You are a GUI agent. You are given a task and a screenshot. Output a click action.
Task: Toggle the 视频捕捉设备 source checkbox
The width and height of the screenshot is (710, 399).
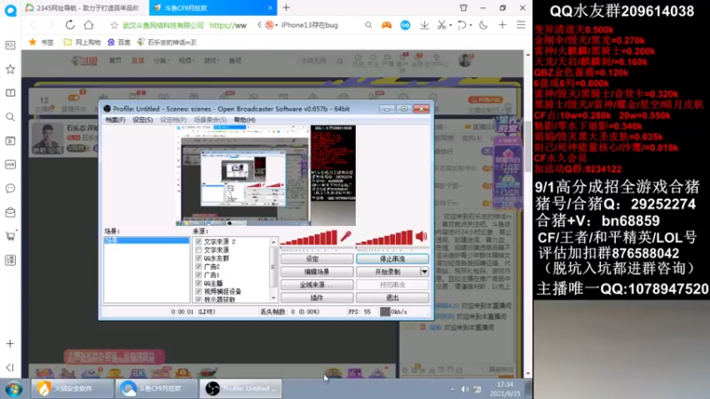click(x=198, y=292)
